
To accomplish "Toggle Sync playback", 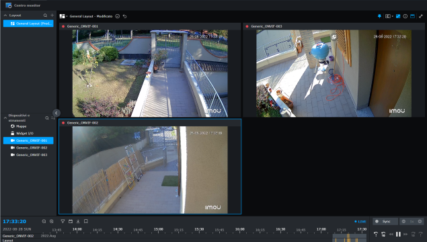I will point(385,221).
